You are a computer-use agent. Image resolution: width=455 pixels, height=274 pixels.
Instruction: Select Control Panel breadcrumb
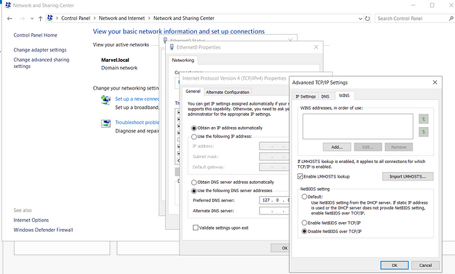(76, 18)
